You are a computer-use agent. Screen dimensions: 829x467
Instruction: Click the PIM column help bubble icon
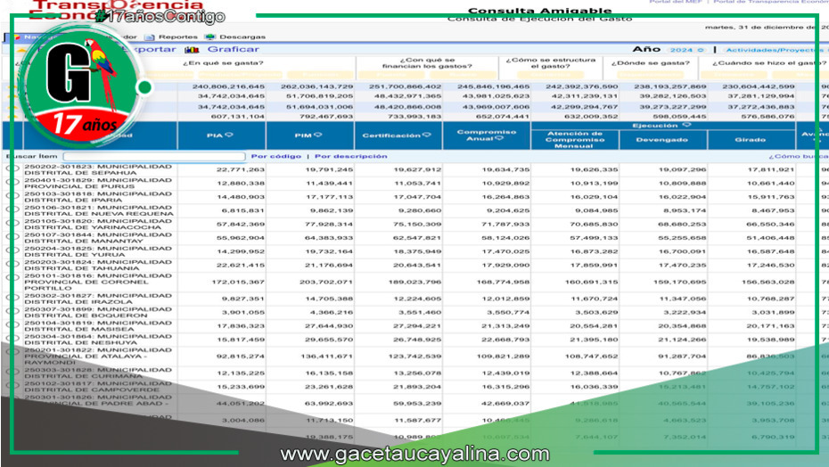click(x=317, y=135)
